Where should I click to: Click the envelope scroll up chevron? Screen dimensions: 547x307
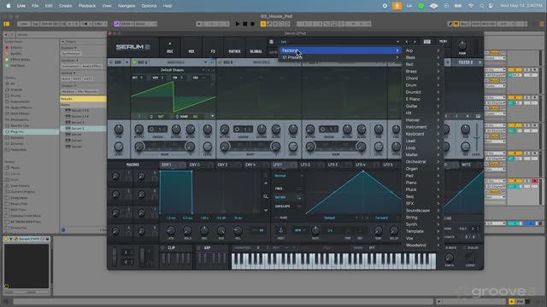266,183
